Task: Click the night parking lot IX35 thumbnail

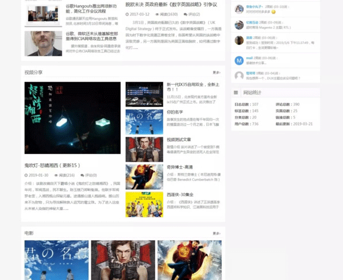Action: pos(144,94)
